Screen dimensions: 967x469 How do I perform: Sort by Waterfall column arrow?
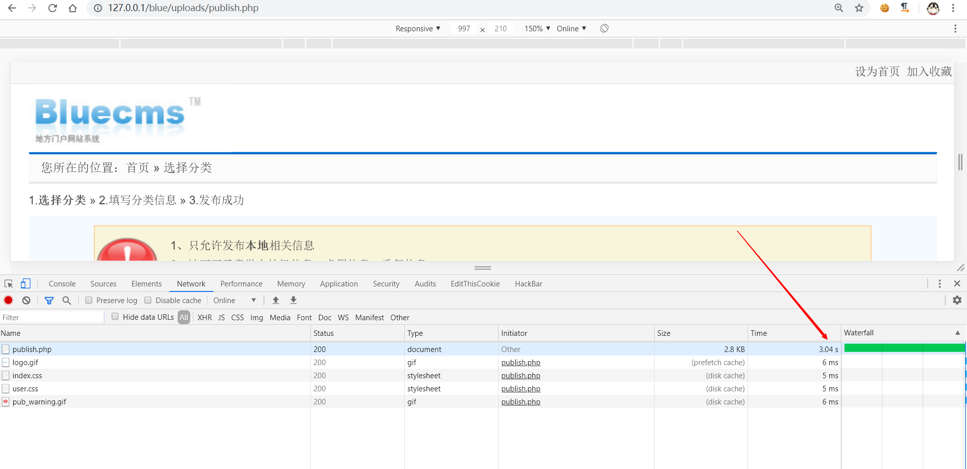[957, 333]
